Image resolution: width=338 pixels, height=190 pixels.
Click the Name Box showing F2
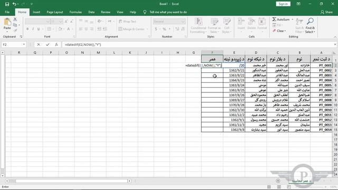[12, 44]
